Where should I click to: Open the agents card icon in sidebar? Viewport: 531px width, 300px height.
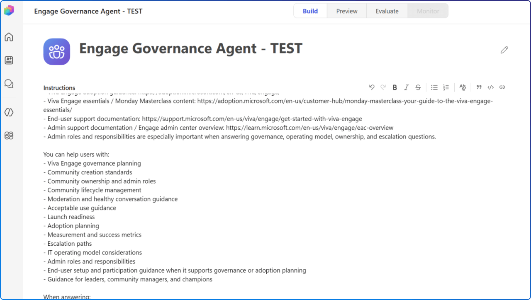pos(9,60)
